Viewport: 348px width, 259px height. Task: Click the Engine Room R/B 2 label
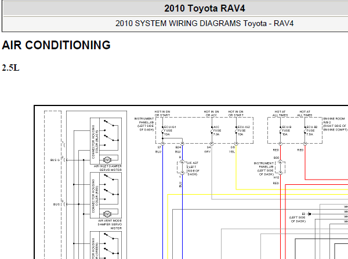[335, 124]
